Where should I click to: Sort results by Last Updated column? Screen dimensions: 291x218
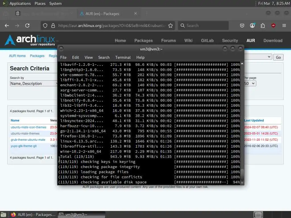(x=254, y=120)
